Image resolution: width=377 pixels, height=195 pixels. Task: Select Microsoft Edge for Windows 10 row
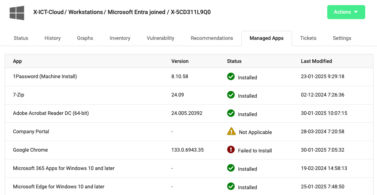point(189,186)
